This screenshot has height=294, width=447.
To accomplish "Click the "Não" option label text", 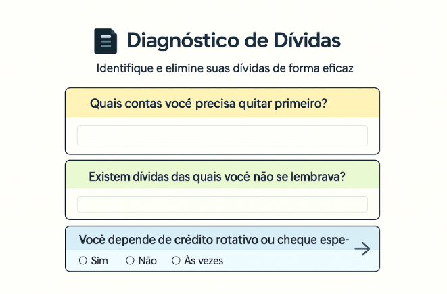I will click(147, 260).
